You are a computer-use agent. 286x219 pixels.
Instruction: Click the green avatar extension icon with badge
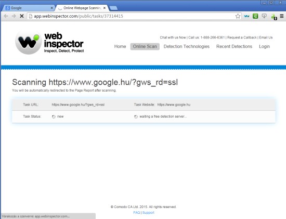[x=274, y=17]
